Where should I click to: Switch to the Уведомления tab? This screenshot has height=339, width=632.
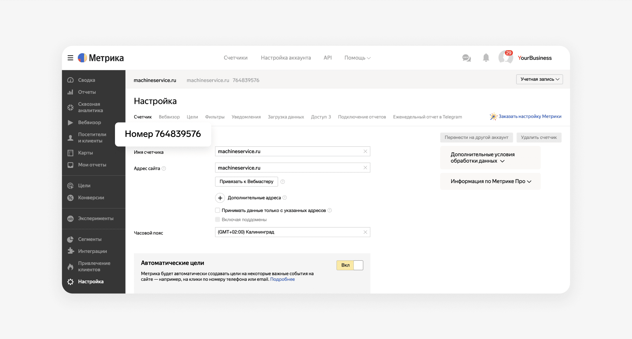(x=246, y=117)
